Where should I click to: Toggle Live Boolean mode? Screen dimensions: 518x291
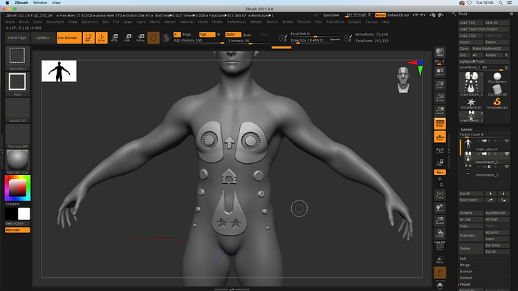coord(69,37)
